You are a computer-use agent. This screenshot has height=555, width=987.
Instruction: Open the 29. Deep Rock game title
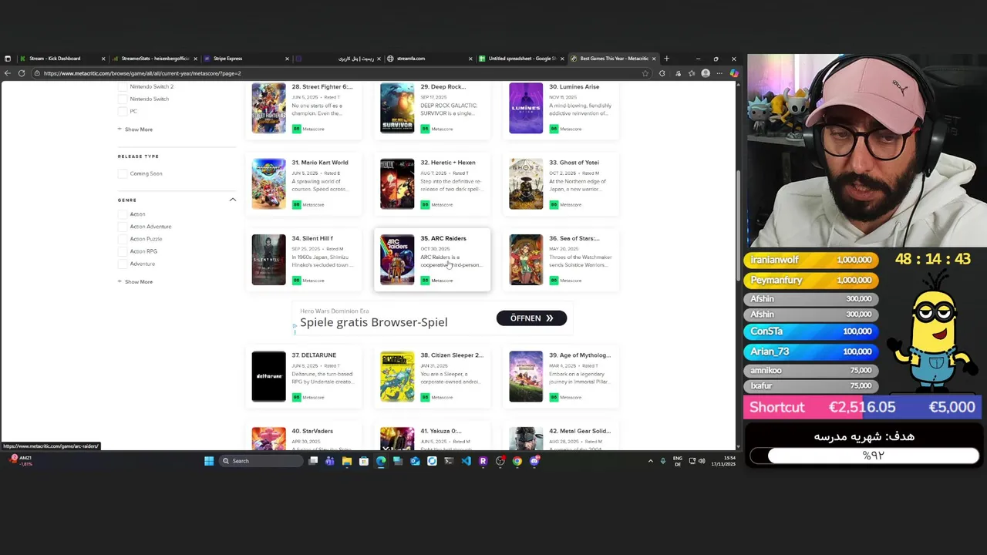coord(443,87)
